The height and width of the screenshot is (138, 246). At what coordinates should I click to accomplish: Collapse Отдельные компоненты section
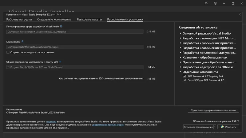pyautogui.click(x=180, y=72)
